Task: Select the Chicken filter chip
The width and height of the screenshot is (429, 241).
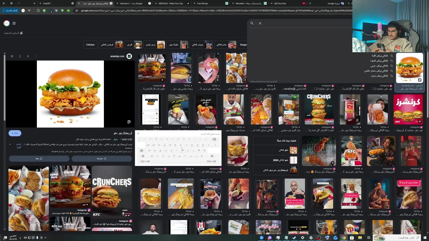Action: [90, 45]
